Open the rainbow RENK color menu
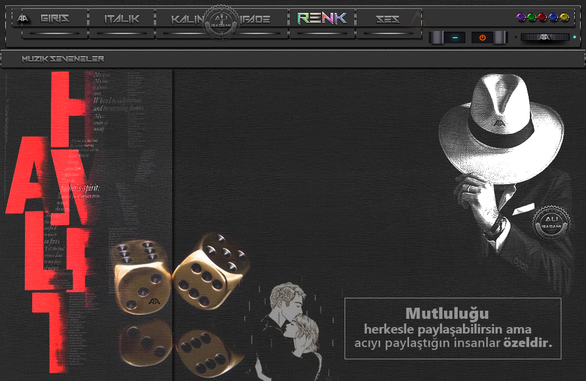This screenshot has width=586, height=381. coord(322,18)
